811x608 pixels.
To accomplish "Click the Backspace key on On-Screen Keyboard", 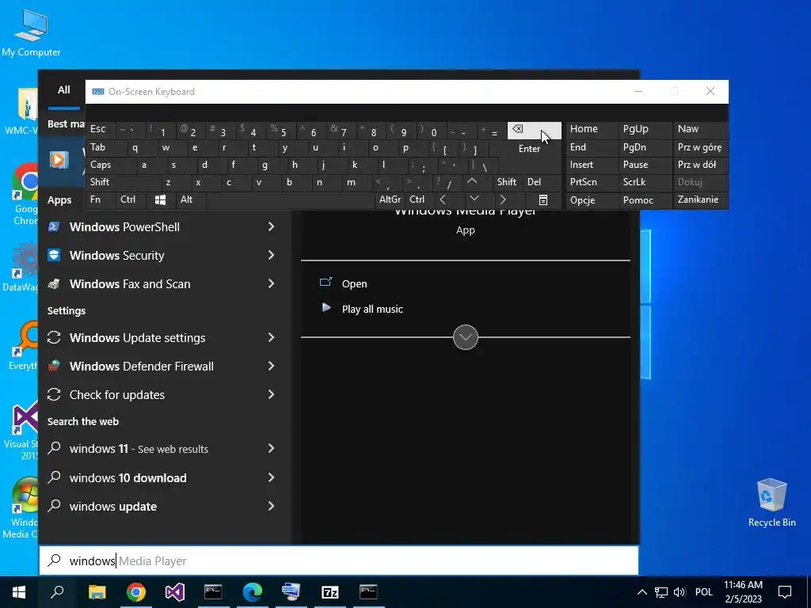I will pos(534,131).
